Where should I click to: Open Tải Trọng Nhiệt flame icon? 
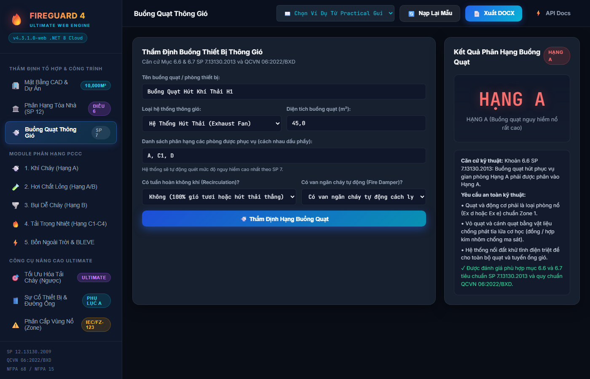tap(16, 224)
